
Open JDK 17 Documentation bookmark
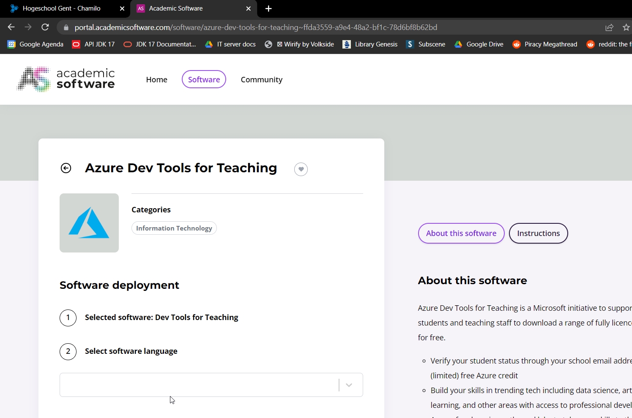(x=160, y=44)
